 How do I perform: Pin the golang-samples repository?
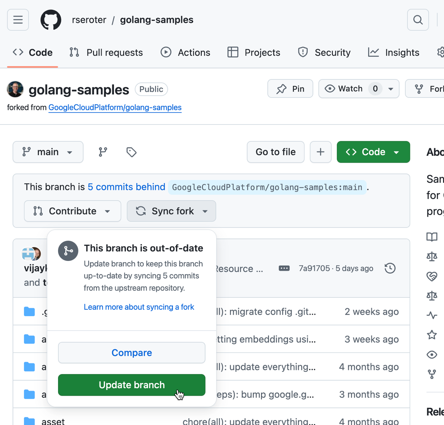pos(290,89)
